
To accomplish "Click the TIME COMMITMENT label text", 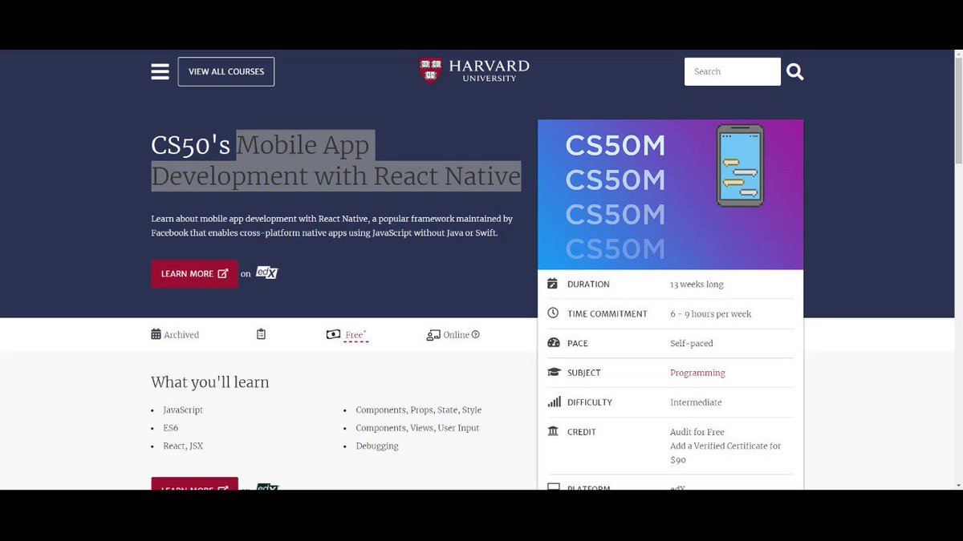I will [x=607, y=314].
